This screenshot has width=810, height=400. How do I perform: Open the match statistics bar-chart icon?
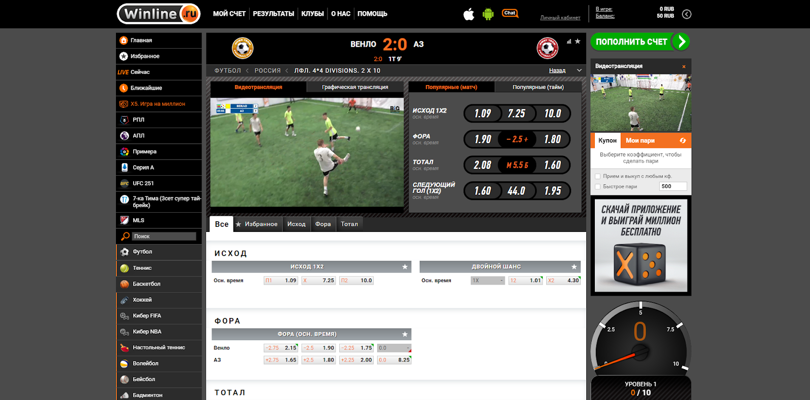[x=569, y=42]
